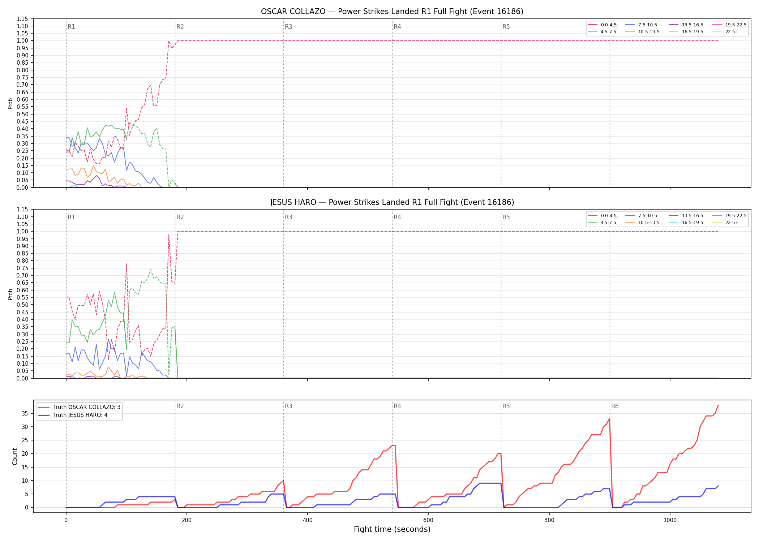This screenshot has width=759, height=542.
Task: Click the 'Count' y-axis label
Action: [15, 456]
